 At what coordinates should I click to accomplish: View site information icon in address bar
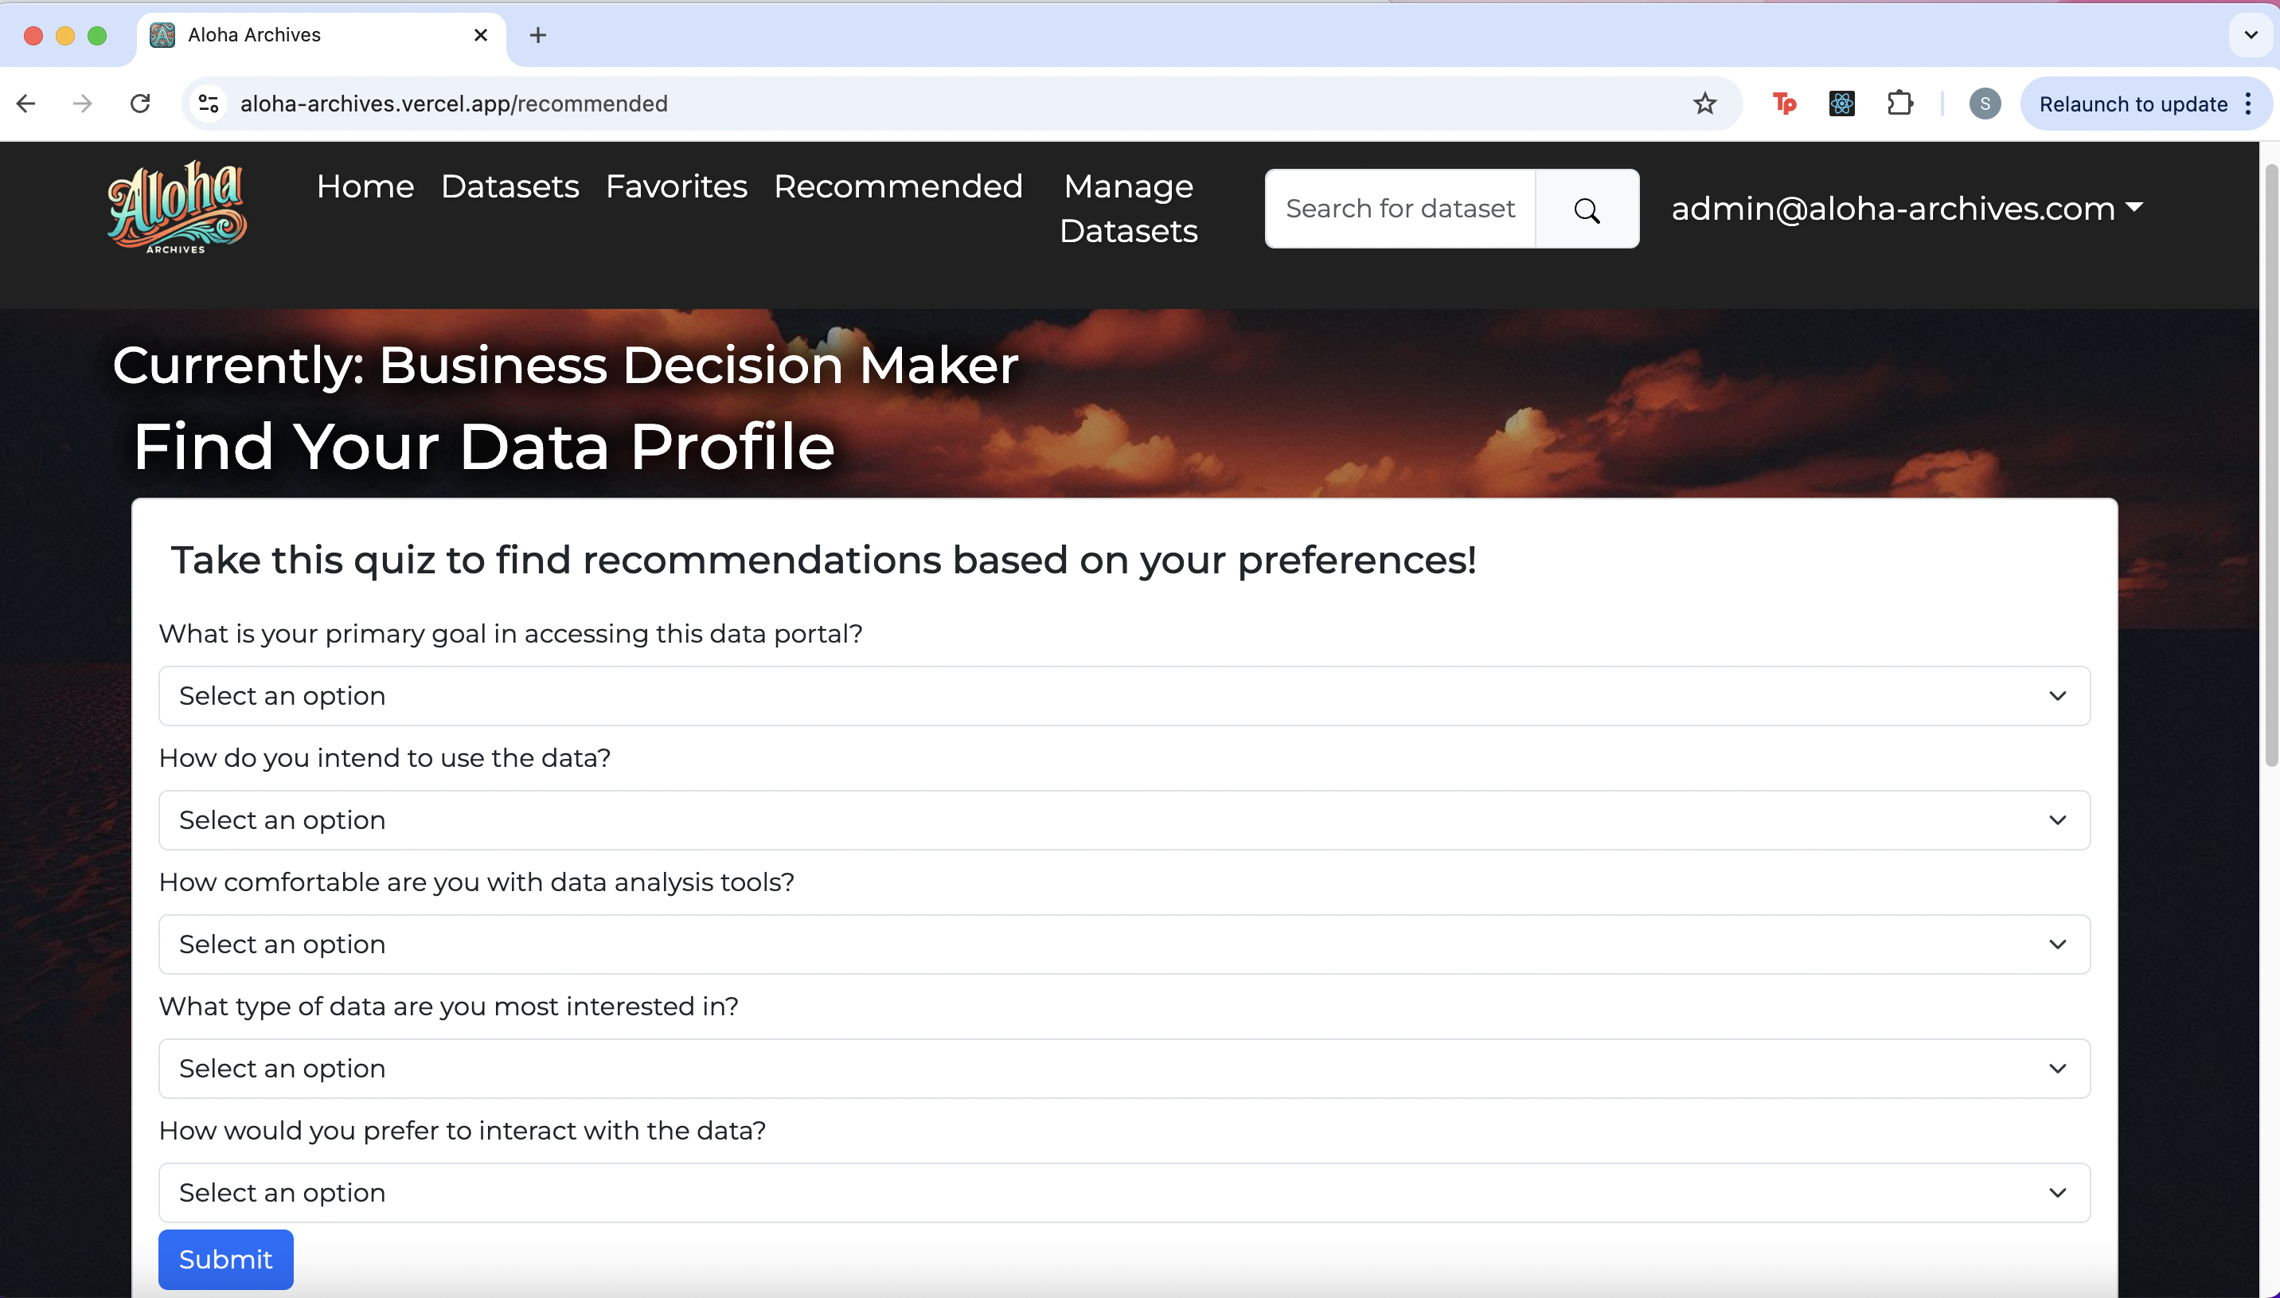click(x=209, y=104)
